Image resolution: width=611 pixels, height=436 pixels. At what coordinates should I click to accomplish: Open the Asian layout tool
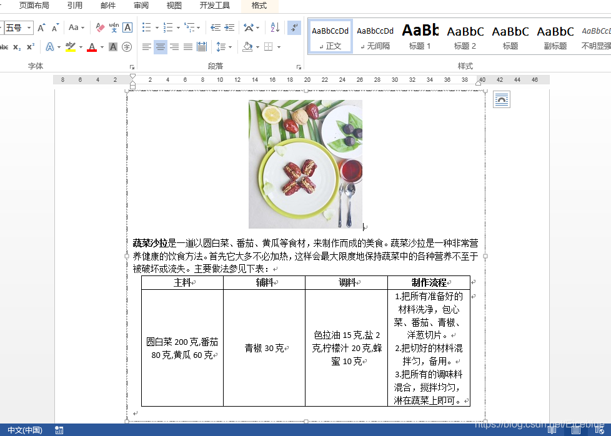pyautogui.click(x=249, y=27)
